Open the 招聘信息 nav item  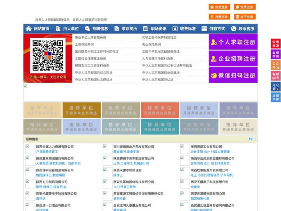pos(100,29)
